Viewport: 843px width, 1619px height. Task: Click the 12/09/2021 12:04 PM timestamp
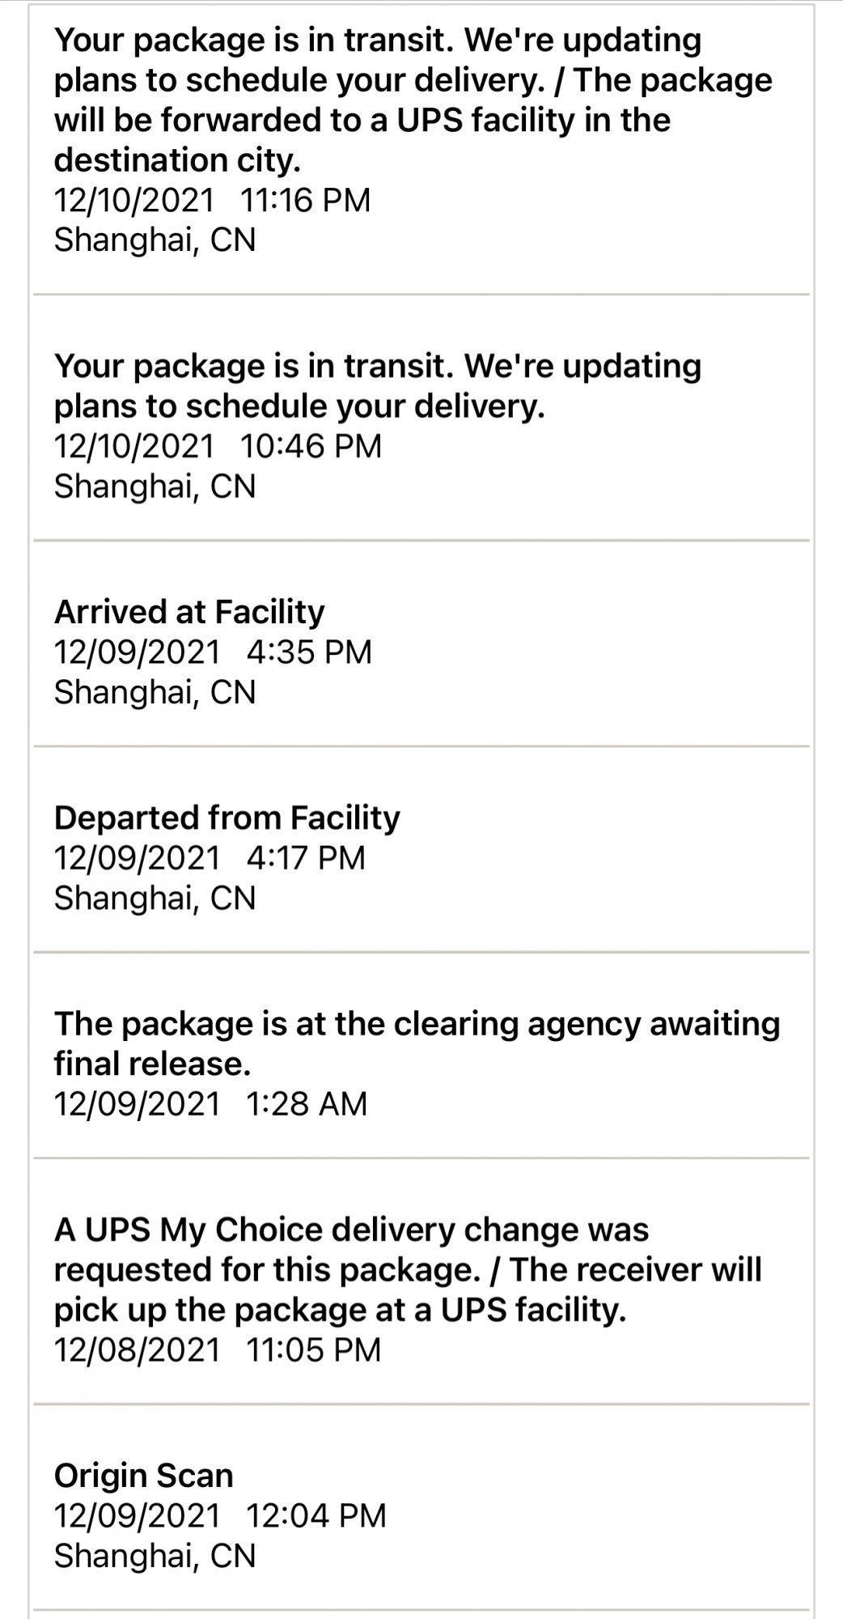tap(220, 1515)
